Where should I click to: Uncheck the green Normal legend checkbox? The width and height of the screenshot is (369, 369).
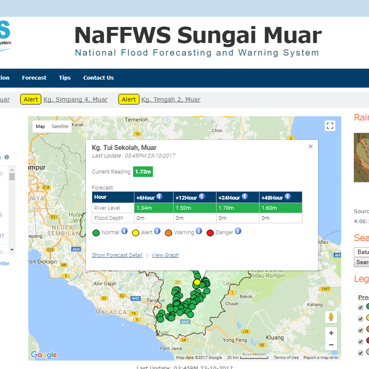click(x=361, y=307)
